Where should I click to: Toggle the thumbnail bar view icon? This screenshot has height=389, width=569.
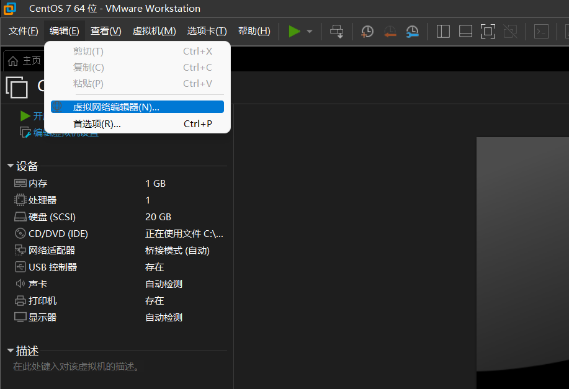point(465,31)
